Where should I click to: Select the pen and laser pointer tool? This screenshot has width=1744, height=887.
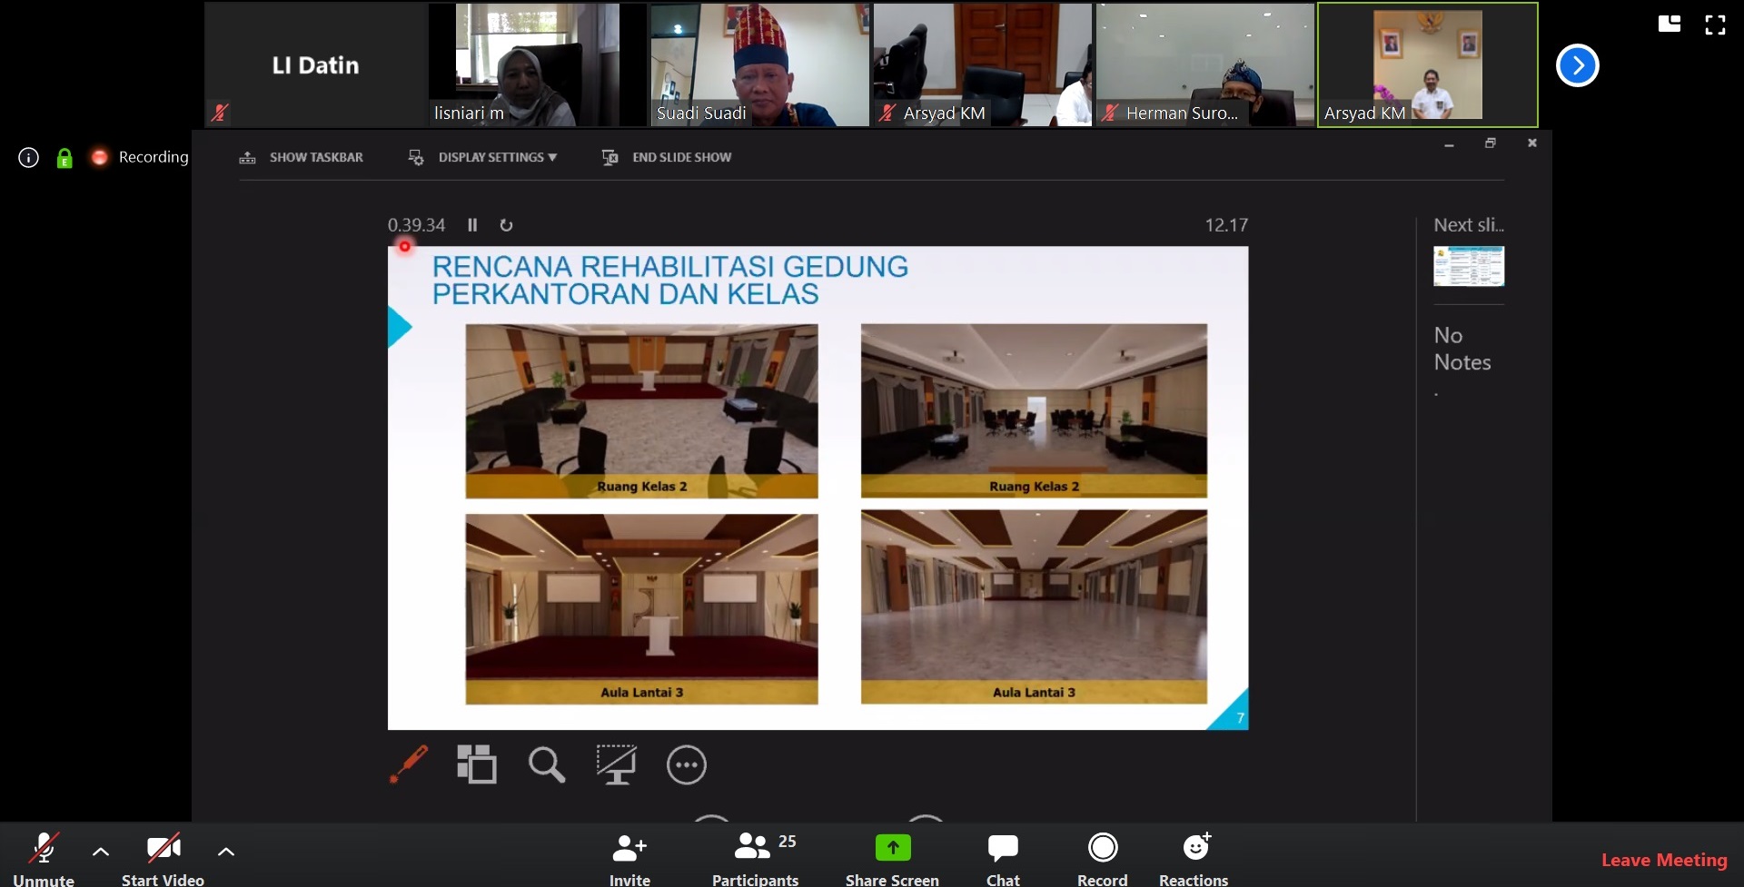(409, 764)
